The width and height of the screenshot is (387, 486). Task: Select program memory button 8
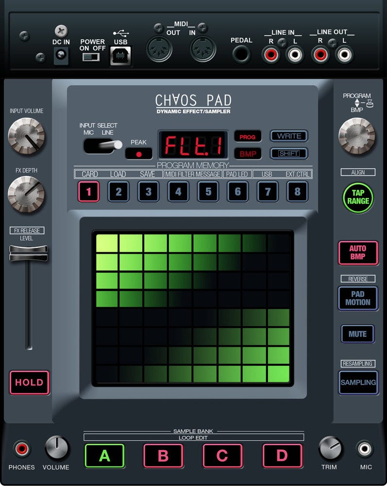click(x=297, y=192)
